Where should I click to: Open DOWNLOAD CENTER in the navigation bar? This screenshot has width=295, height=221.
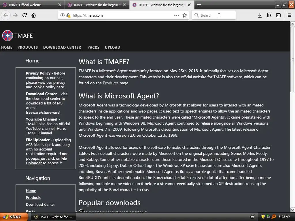click(x=62, y=47)
